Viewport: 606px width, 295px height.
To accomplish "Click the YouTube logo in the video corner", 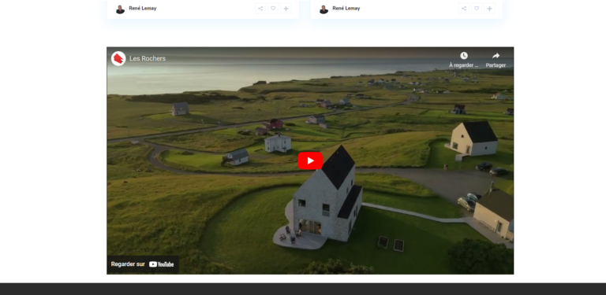I will [162, 264].
